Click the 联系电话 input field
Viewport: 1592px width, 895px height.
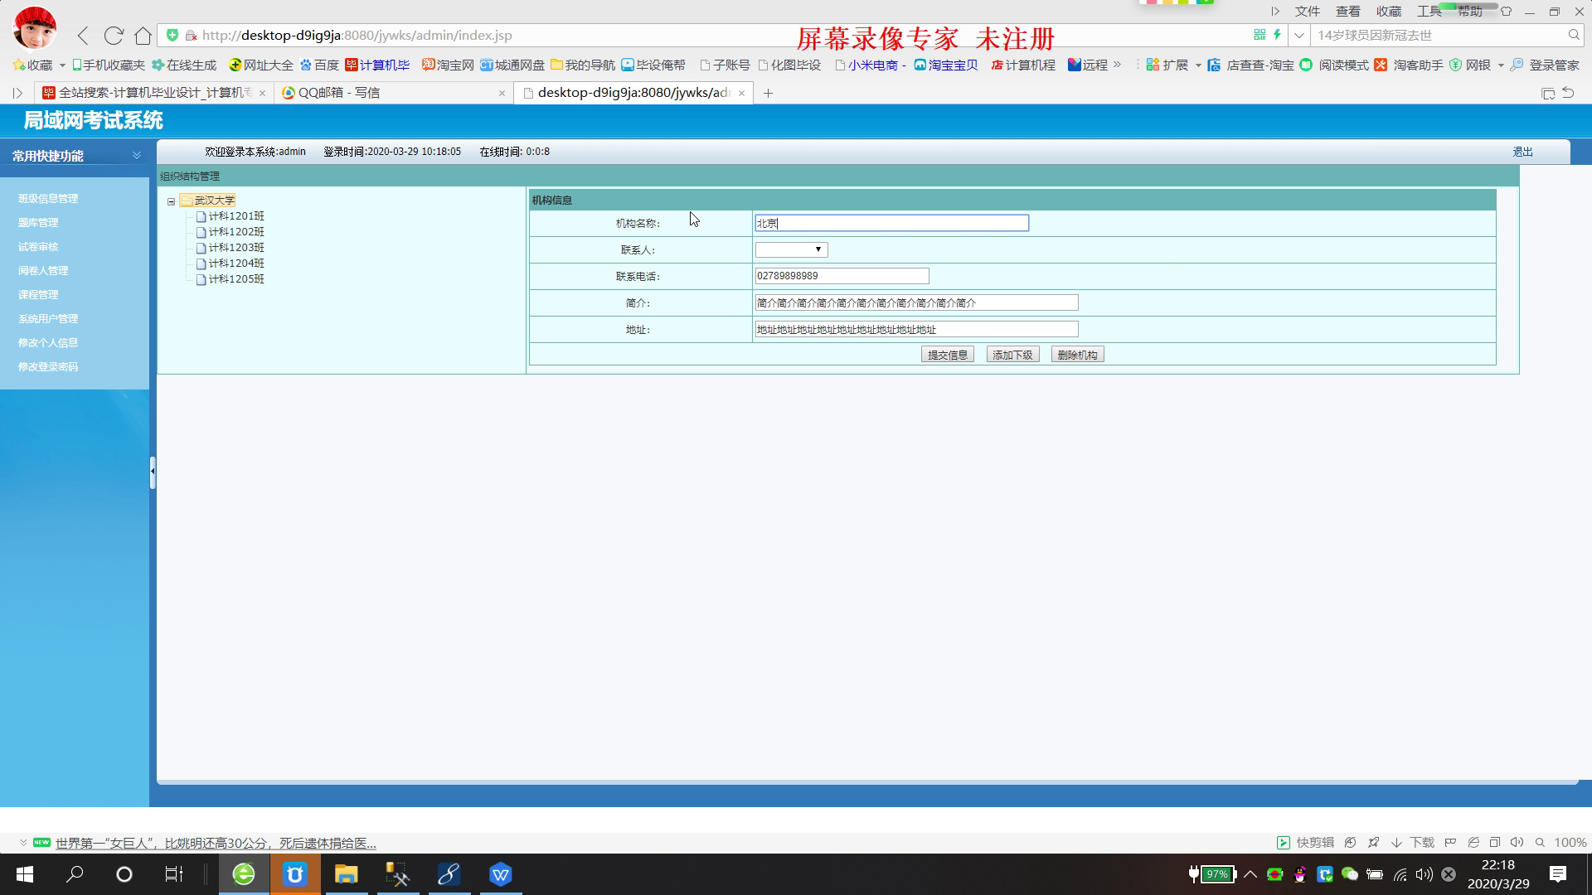(842, 276)
